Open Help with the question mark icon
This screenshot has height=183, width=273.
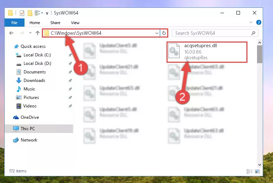(x=258, y=22)
